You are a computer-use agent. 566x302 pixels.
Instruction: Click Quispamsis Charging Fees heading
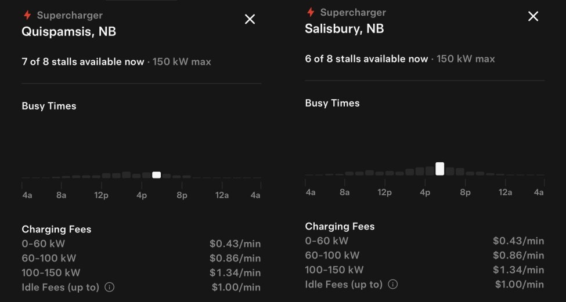[x=56, y=229]
